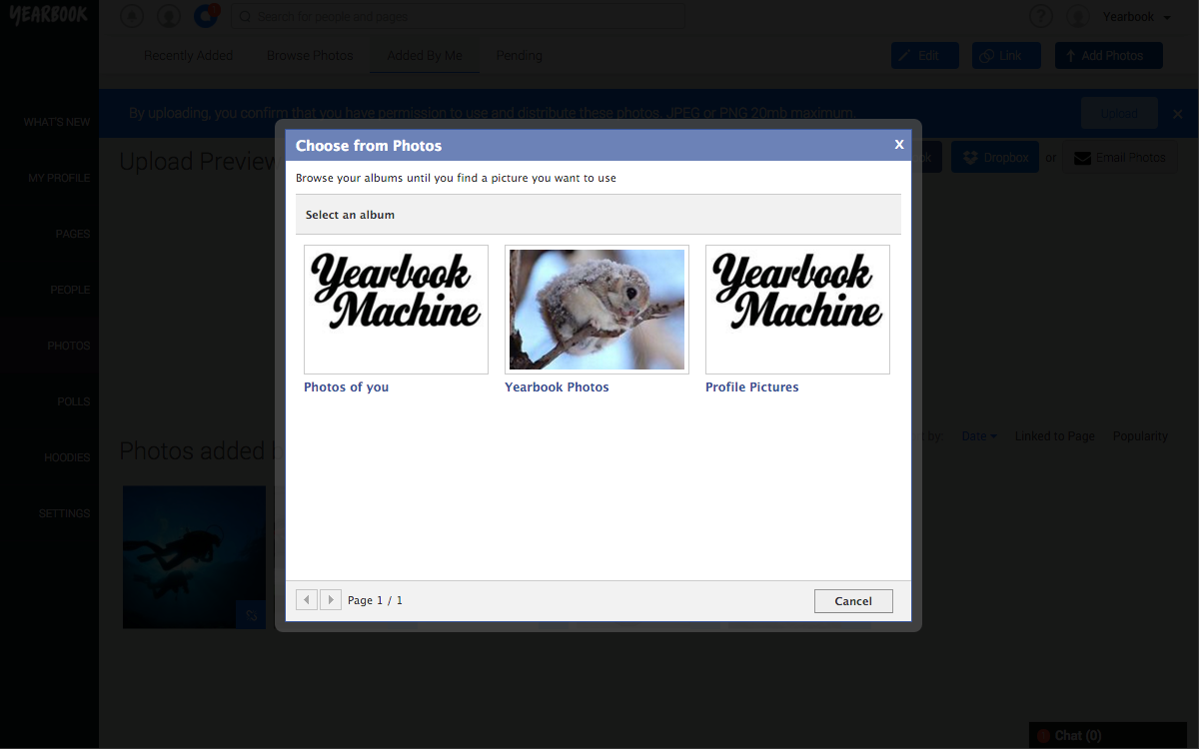Viewport: 1199px width, 749px height.
Task: Go to the previous album page arrow
Action: pos(308,600)
